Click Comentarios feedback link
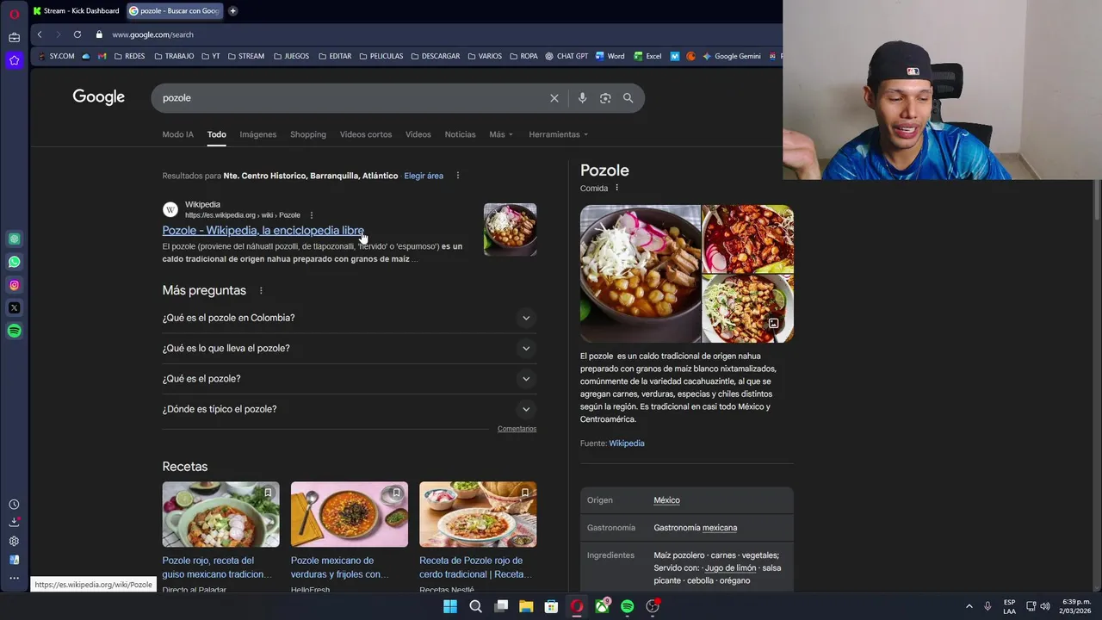Image resolution: width=1102 pixels, height=620 pixels. 517,429
